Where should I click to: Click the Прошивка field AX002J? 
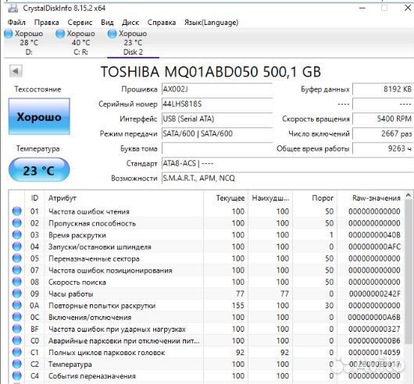[217, 89]
